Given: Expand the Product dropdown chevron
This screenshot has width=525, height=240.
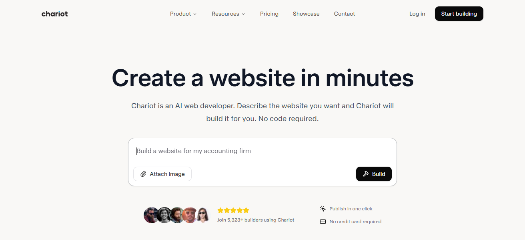Looking at the screenshot, I should pos(195,14).
